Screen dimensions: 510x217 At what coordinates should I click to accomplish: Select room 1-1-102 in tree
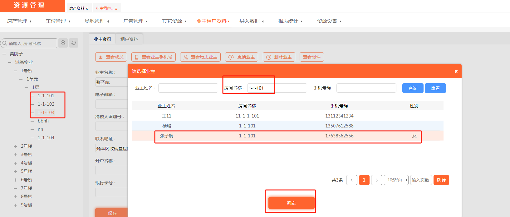click(x=46, y=104)
